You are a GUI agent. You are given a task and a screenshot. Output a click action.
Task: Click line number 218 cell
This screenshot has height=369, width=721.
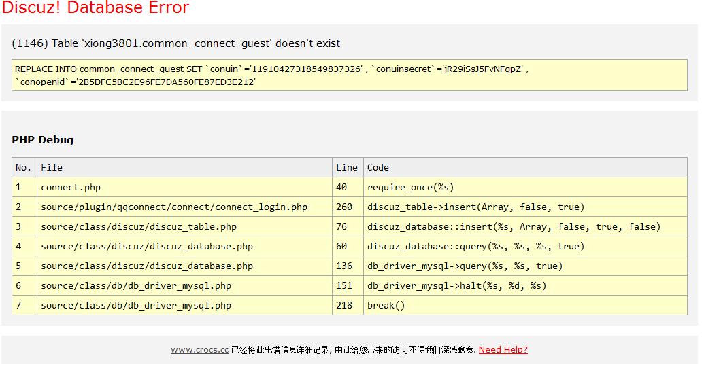(344, 305)
